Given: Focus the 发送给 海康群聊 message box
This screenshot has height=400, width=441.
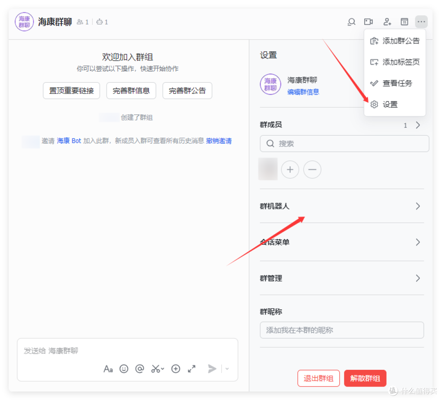Looking at the screenshot, I should click(x=127, y=360).
